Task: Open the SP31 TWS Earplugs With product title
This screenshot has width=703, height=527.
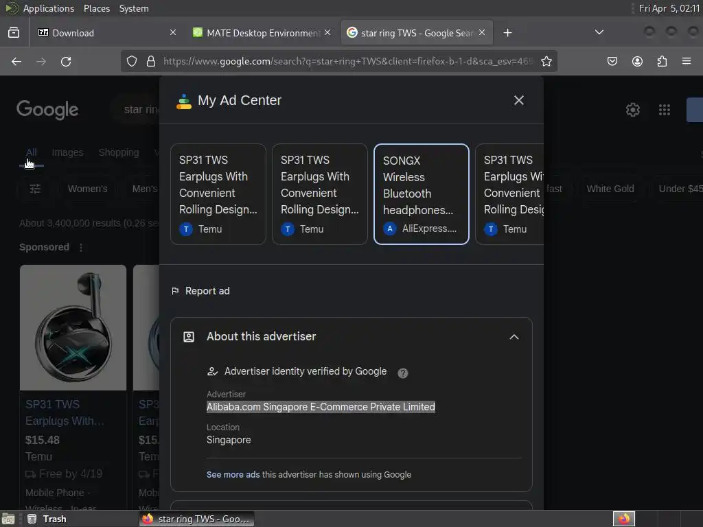Action: point(65,412)
